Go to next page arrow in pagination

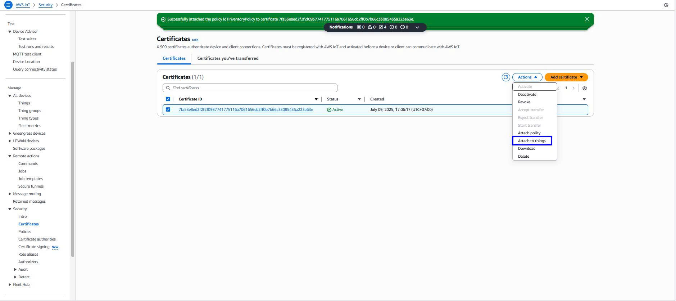[573, 88]
